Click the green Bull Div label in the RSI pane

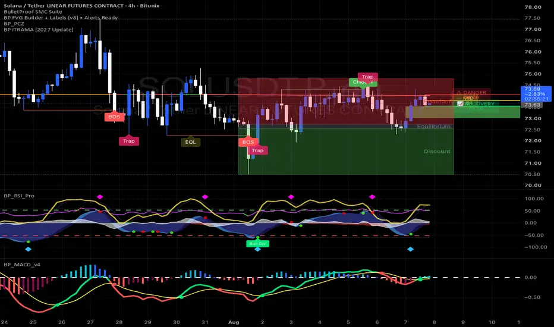click(x=257, y=243)
